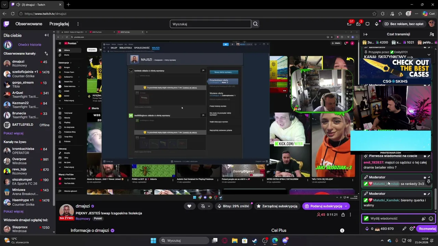Open chat settings gear icon
The height and width of the screenshot is (246, 438).
[412, 229]
